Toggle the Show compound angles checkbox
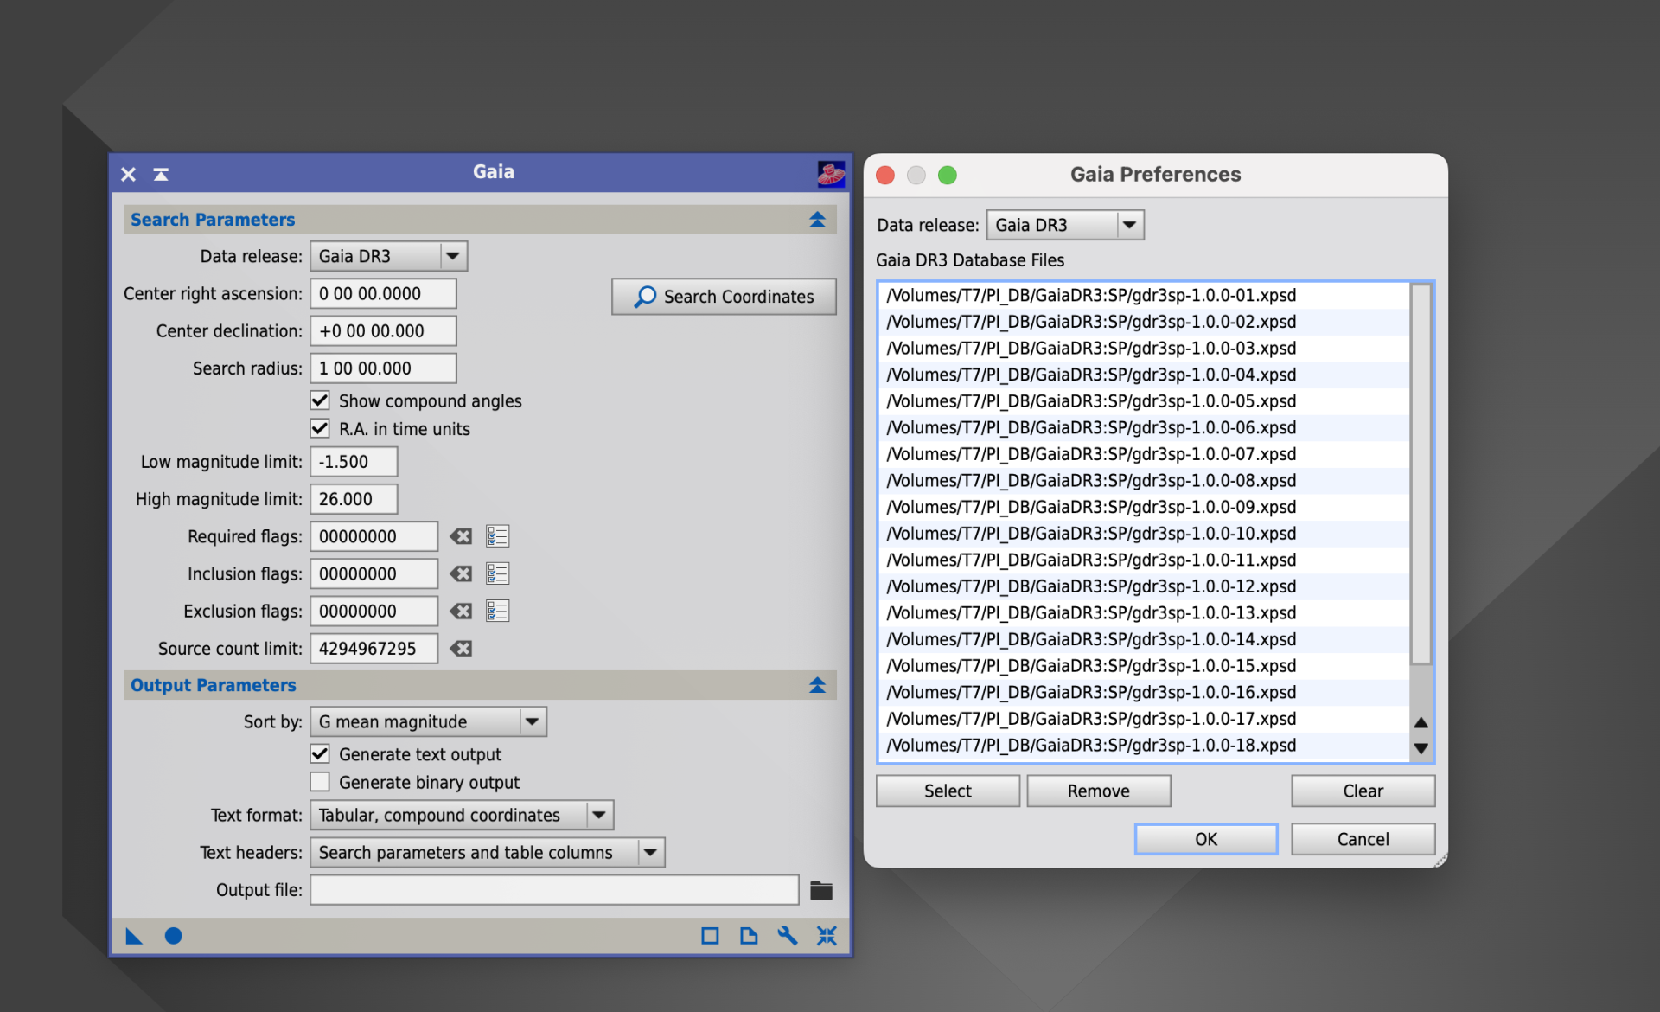This screenshot has height=1012, width=1660. click(x=320, y=400)
